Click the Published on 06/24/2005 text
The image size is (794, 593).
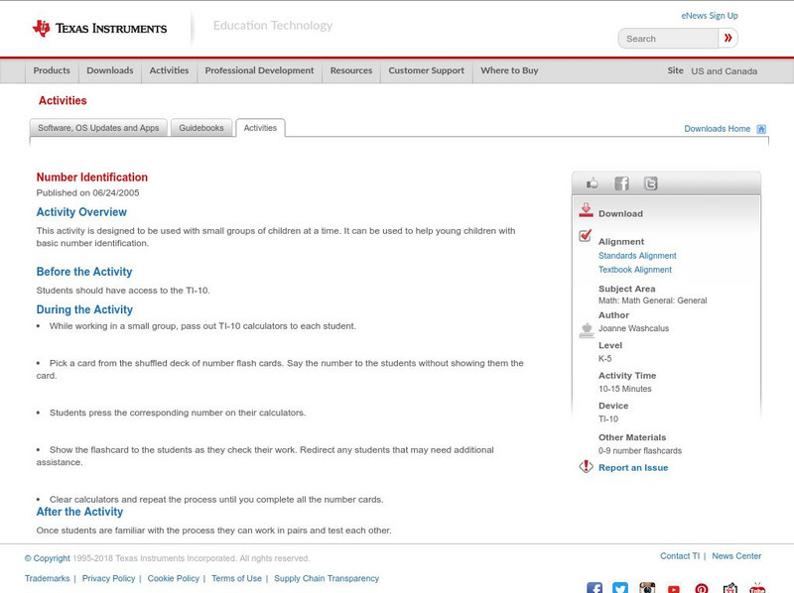tap(87, 192)
